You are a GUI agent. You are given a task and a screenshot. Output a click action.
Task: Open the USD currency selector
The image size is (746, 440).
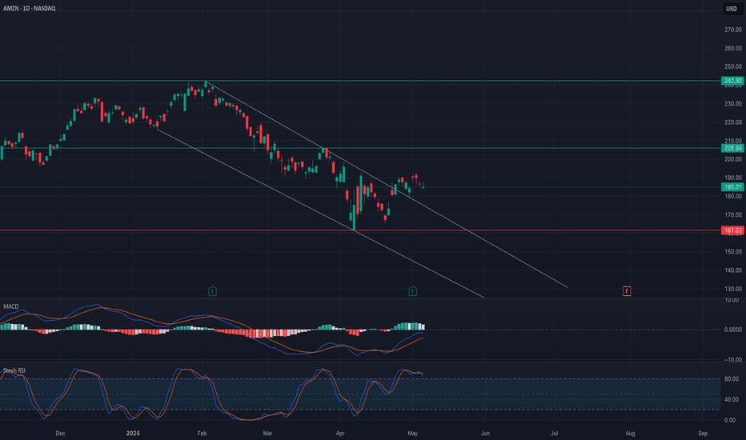[732, 9]
